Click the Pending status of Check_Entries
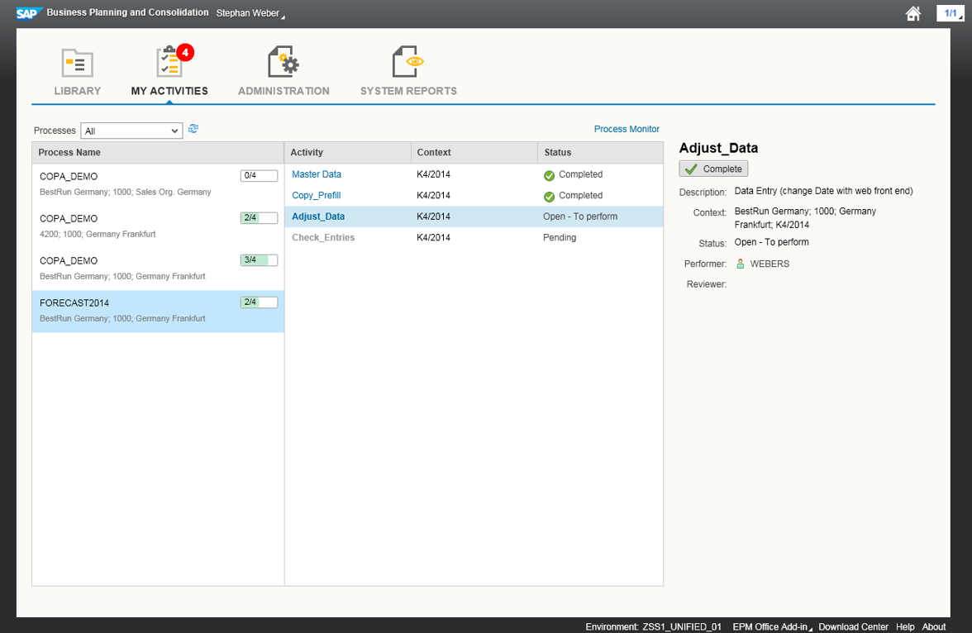 [560, 237]
